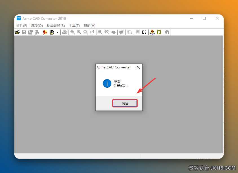Image resolution: width=238 pixels, height=173 pixels.
Task: Click the Zoom Window magnifier icon
Action: point(86,32)
